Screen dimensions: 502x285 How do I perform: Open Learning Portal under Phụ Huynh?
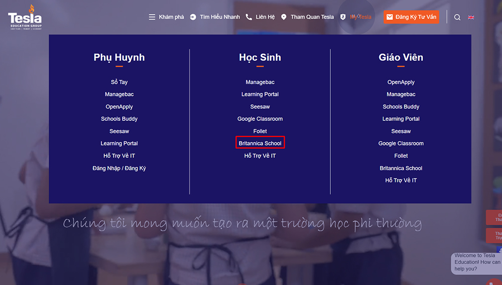point(119,144)
